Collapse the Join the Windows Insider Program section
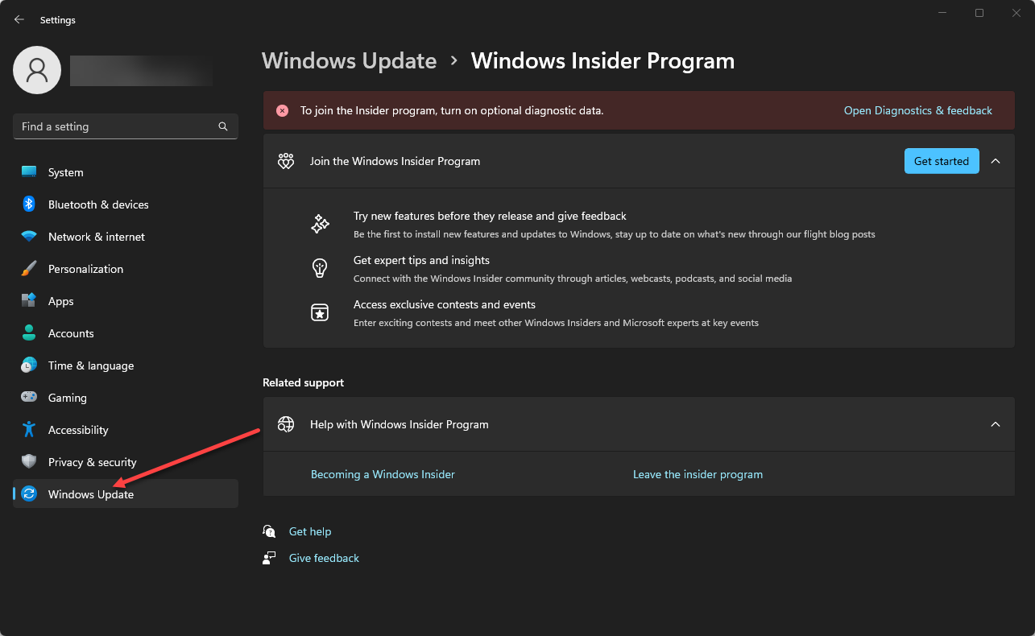1035x636 pixels. tap(996, 161)
